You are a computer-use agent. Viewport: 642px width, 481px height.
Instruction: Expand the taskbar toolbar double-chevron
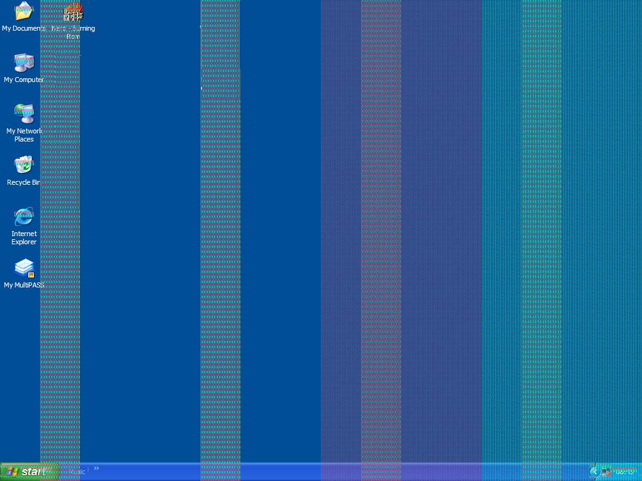97,468
